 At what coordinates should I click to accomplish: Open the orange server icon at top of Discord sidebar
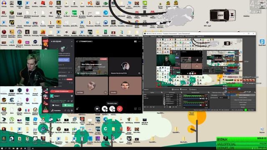tap(45, 45)
